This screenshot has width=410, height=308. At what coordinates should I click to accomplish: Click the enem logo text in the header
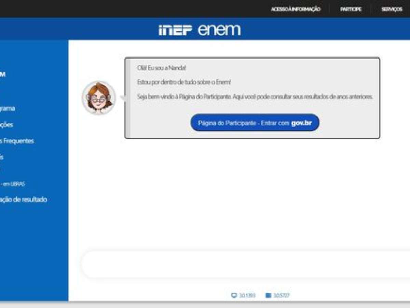coord(219,30)
